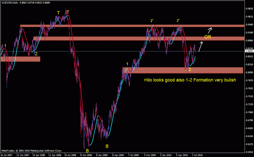The image size is (254, 157).
Task: Click the 0.8310 price axis label
Action: click(250, 65)
